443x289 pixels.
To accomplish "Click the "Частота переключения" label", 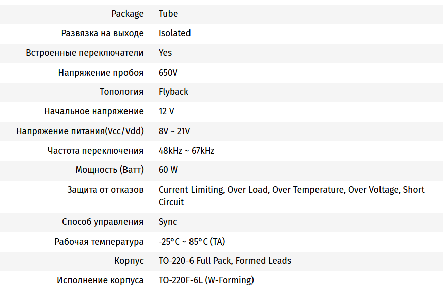I will tap(96, 151).
